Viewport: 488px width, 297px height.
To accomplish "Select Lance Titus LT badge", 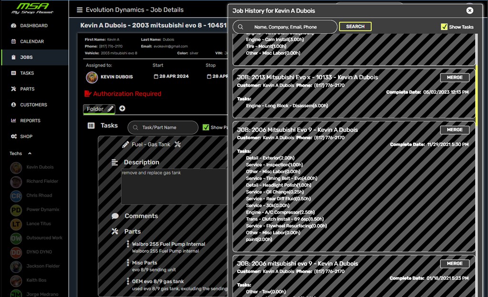I will pos(16,224).
